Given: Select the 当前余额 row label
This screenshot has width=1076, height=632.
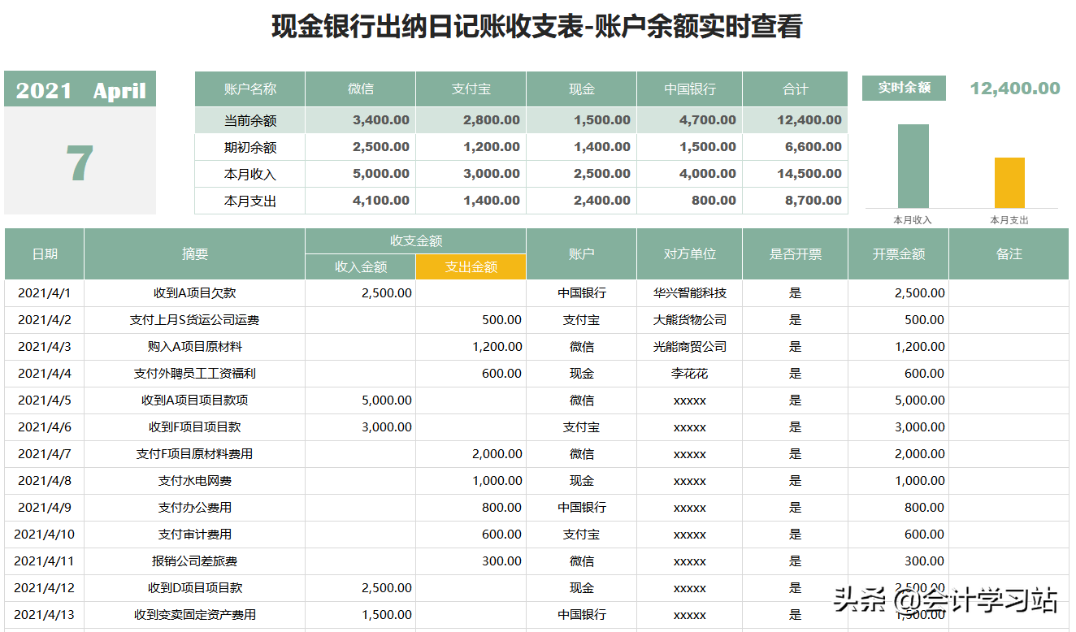Looking at the screenshot, I should [249, 120].
